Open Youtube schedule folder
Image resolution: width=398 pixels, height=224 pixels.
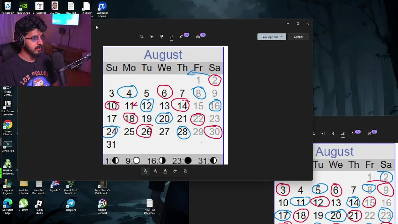point(24,187)
